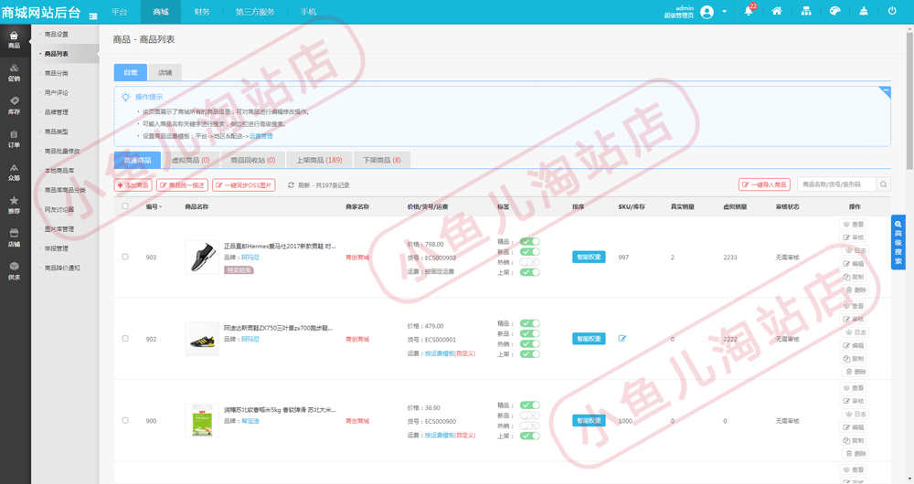Viewport: 914px width, 484px height.
Task: Tick the checkbox for product 903
Action: 125,257
